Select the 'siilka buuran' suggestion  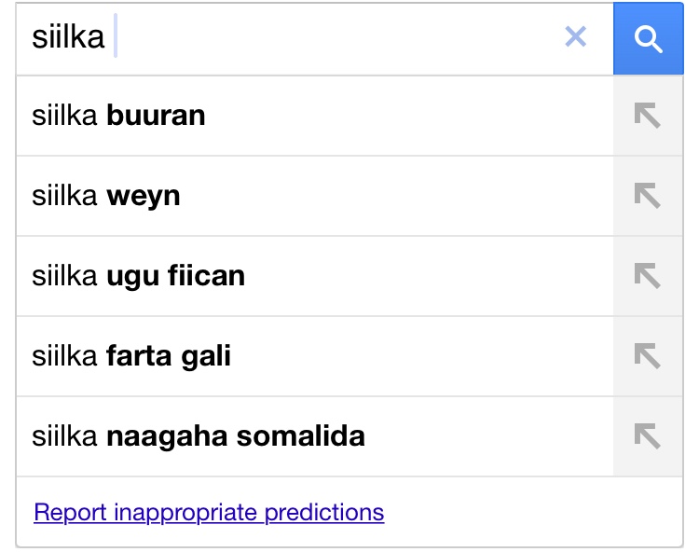coord(315,116)
